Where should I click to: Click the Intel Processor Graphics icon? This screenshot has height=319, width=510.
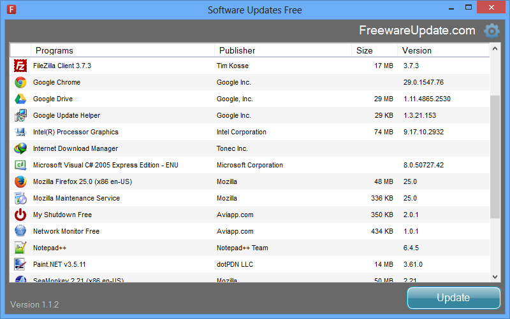click(20, 132)
